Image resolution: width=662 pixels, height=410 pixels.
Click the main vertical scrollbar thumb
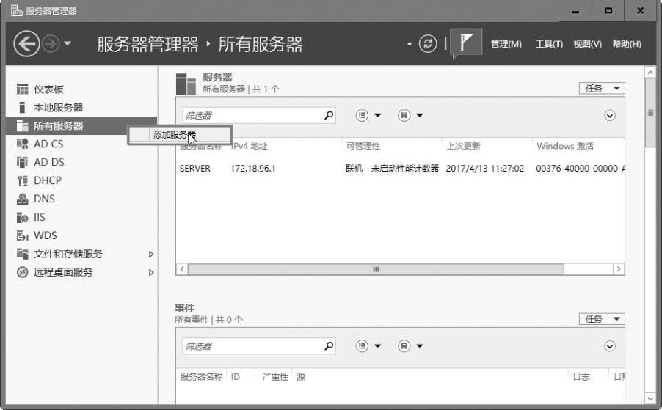coord(650,113)
